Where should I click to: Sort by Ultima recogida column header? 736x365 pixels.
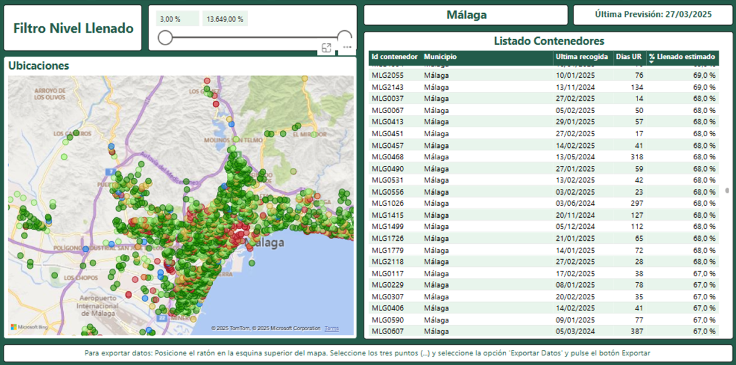[x=582, y=57]
